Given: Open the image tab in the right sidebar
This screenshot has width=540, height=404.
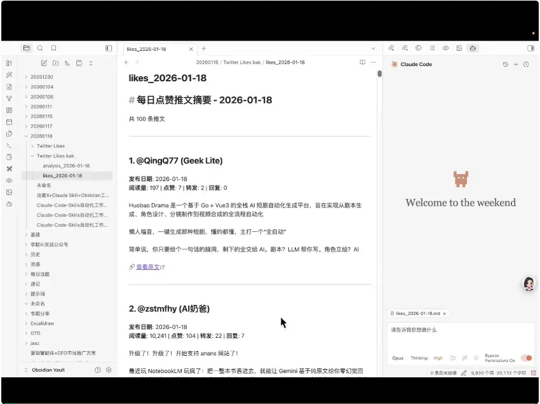Looking at the screenshot, I should click(459, 48).
